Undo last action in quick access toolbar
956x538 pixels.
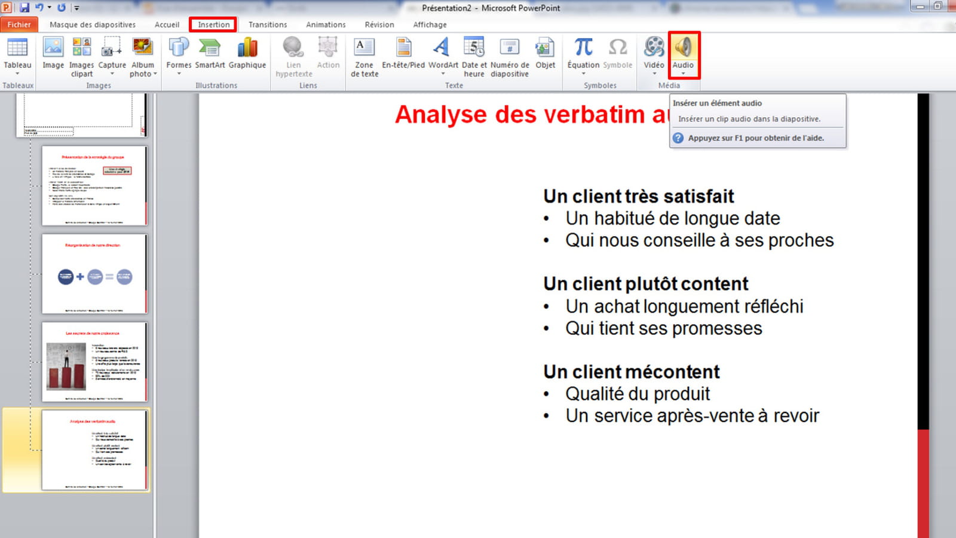(x=39, y=8)
